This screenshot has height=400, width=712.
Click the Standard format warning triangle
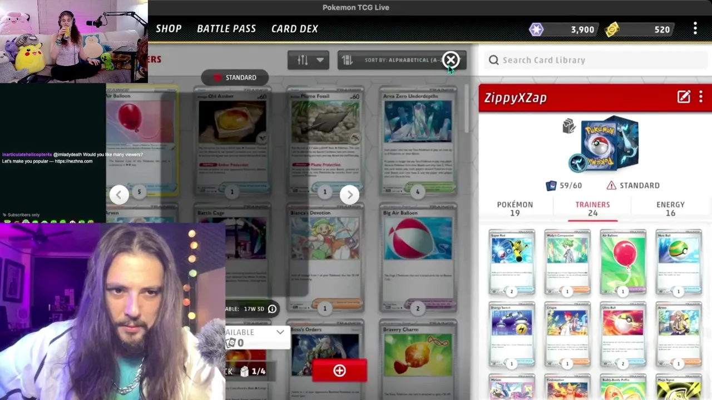[611, 186]
